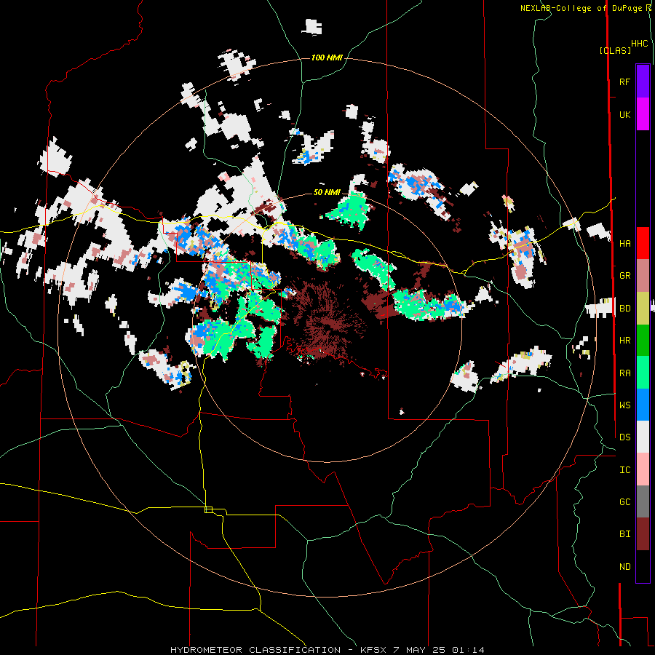Viewport: 655px width, 655px height.
Task: Click the BI brown legend swatch
Action: [x=643, y=534]
